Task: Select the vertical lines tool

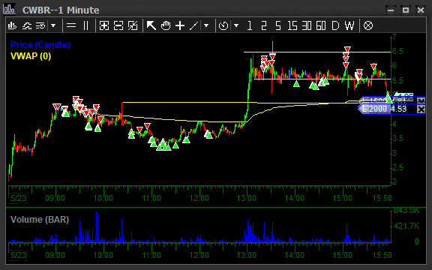Action: 86,26
